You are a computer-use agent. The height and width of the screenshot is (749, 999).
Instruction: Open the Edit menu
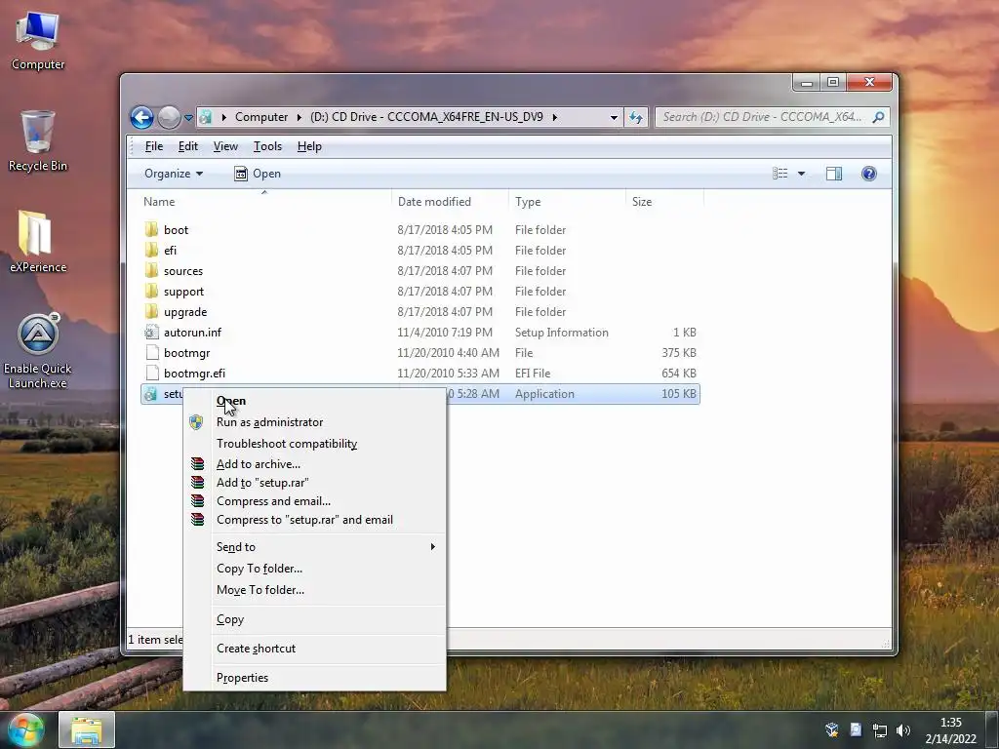[x=187, y=146]
